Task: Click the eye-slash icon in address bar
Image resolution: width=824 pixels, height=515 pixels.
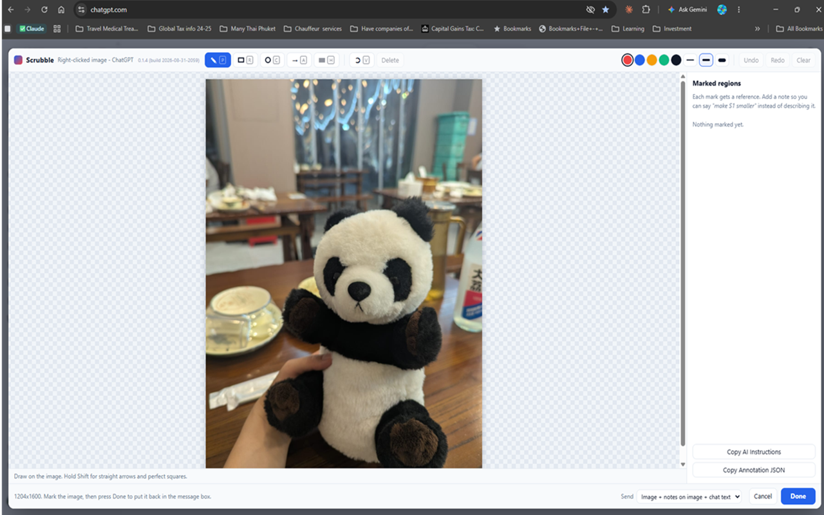Action: 590,10
